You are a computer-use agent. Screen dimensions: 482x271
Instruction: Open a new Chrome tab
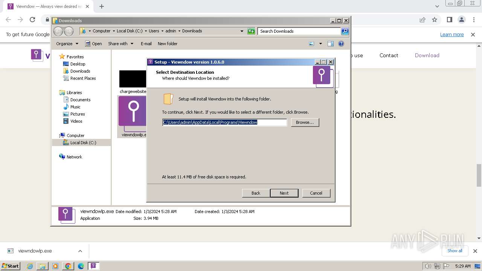tap(102, 6)
